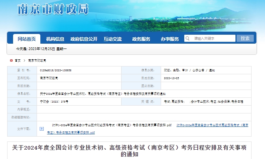Click the 南京市财政局 header logo

point(53,9)
